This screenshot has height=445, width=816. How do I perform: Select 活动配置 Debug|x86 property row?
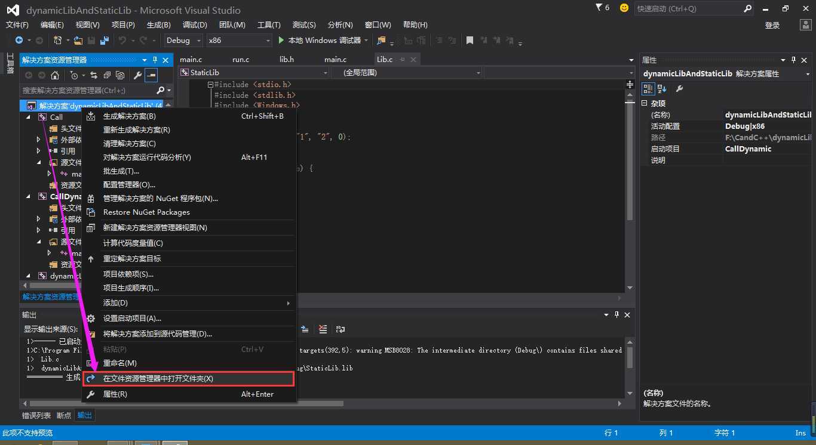click(x=728, y=126)
